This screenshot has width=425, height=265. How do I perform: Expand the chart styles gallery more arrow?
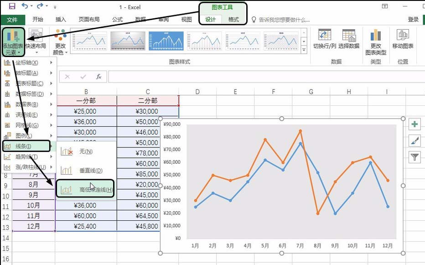(304, 50)
